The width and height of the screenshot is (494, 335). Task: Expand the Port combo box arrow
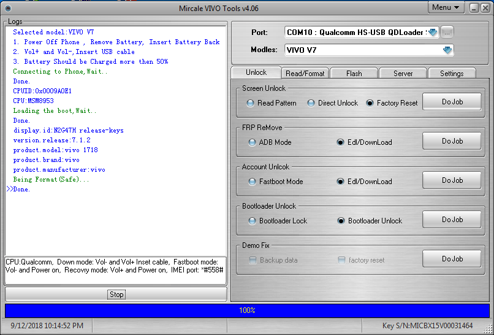click(433, 32)
